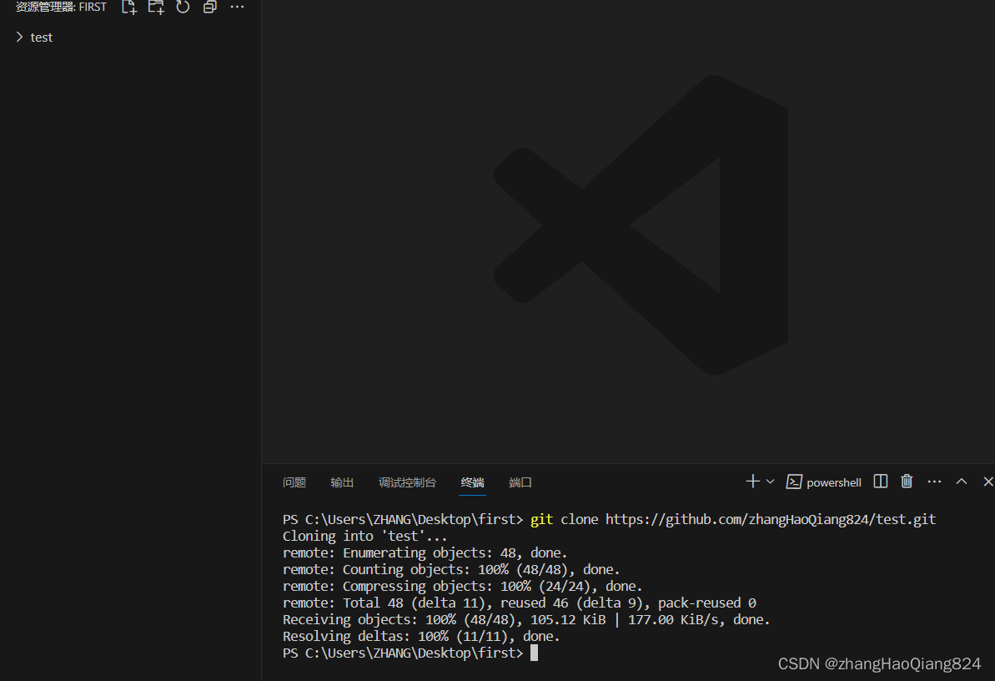Screen dimensions: 995x681
Task: Click 'Resolving deltas: 100% (11/11), done.' line
Action: (x=421, y=637)
